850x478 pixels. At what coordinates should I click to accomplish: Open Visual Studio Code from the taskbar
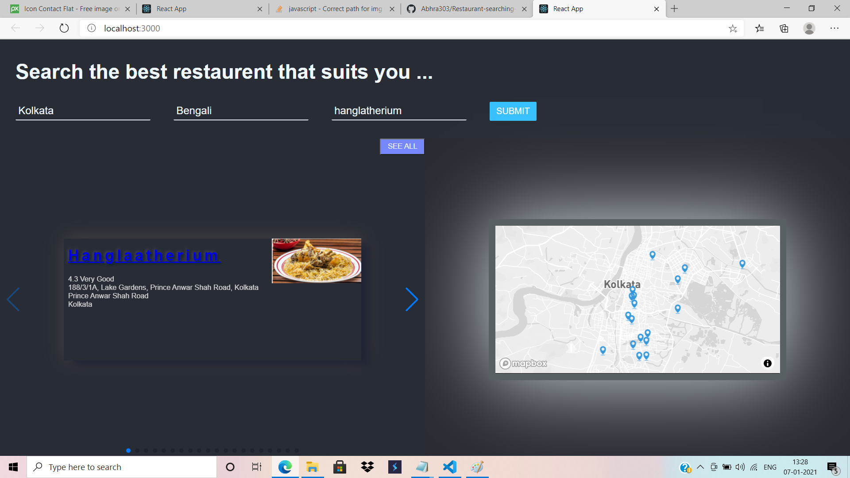(x=450, y=467)
